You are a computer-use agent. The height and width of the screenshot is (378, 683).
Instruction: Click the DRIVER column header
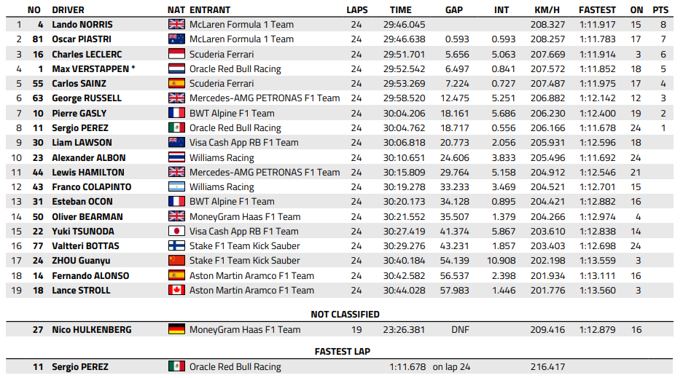pyautogui.click(x=68, y=10)
